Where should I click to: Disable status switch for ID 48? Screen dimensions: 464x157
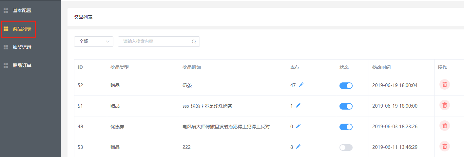tap(346, 127)
